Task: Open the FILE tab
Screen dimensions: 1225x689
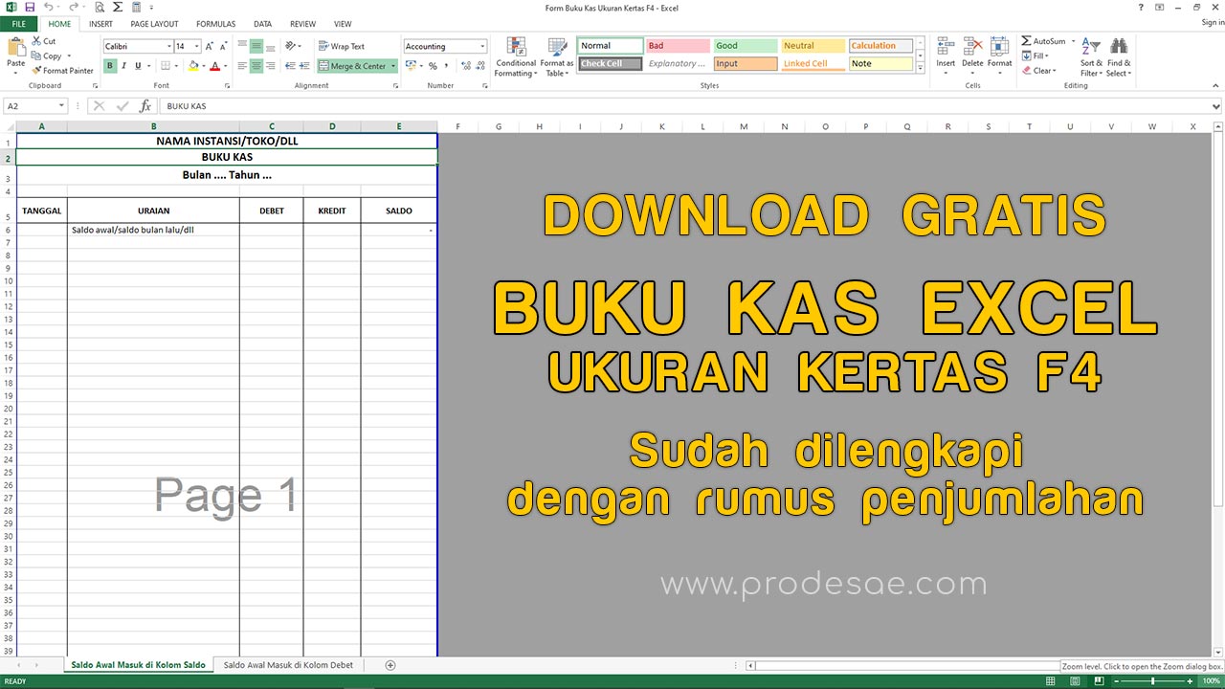Action: (18, 24)
